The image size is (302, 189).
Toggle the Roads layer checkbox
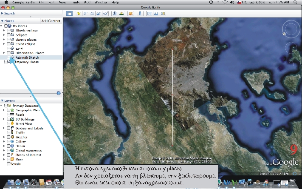(8, 115)
